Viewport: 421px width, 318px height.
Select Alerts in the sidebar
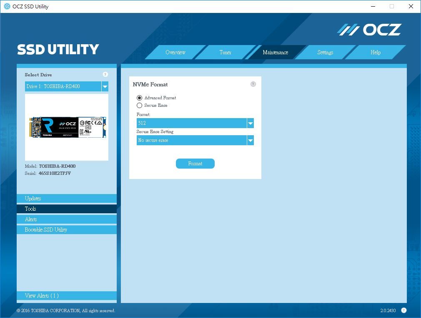[67, 220]
